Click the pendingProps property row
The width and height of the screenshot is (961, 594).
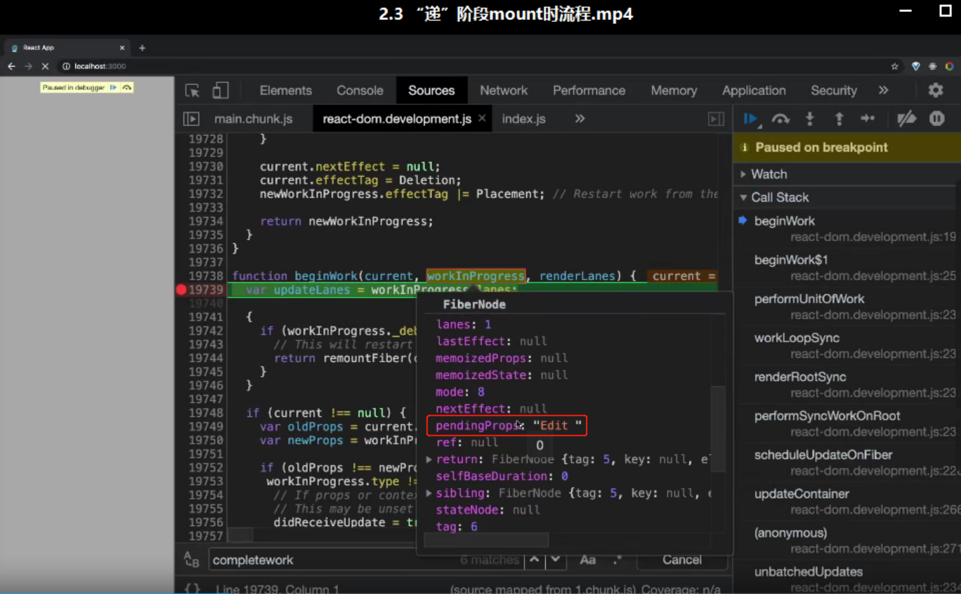click(x=507, y=426)
